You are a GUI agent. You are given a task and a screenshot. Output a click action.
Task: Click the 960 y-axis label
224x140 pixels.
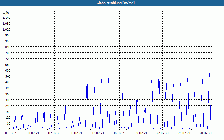8,35
